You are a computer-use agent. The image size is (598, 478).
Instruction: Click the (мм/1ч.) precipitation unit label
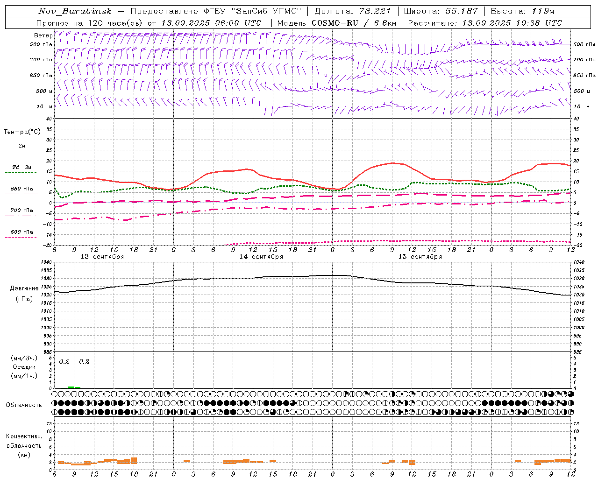24,376
